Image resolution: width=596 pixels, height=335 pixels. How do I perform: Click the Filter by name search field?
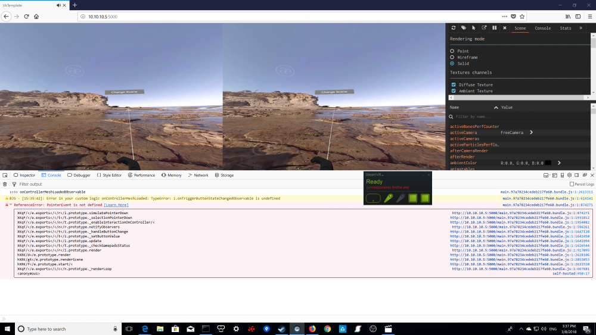click(519, 117)
